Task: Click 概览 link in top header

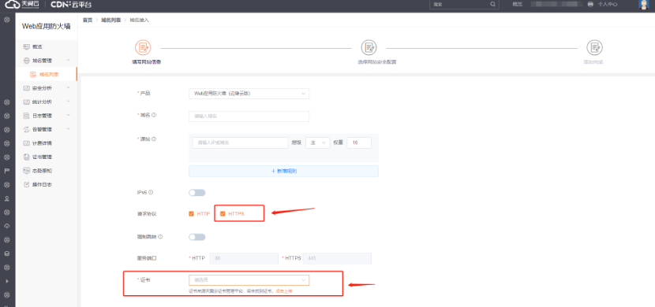Action: (x=517, y=4)
